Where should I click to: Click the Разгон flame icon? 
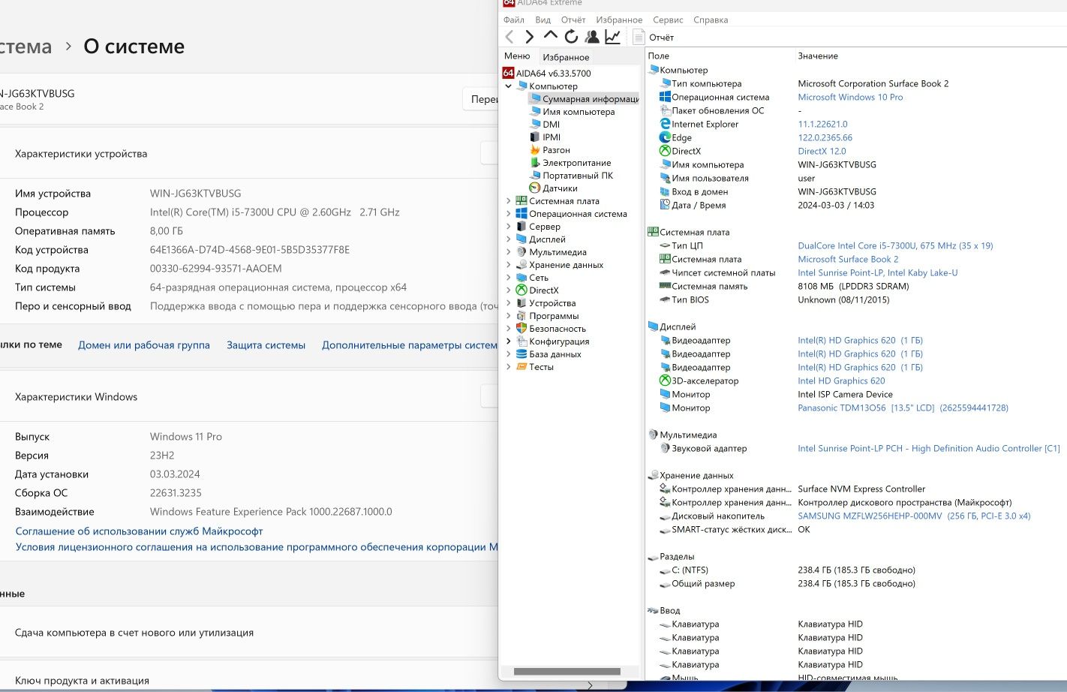[x=535, y=150]
